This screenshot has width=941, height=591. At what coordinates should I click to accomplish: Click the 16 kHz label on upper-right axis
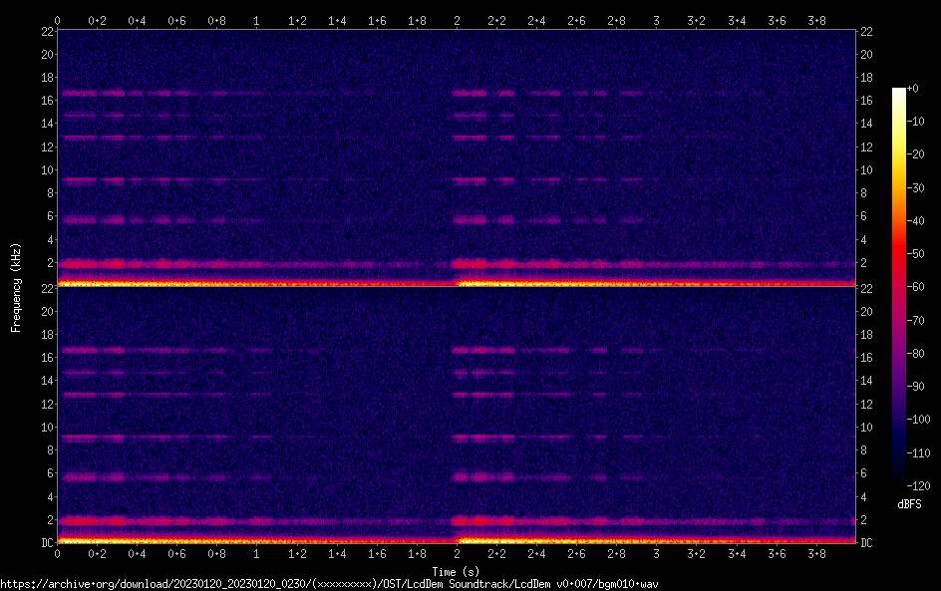click(x=867, y=101)
